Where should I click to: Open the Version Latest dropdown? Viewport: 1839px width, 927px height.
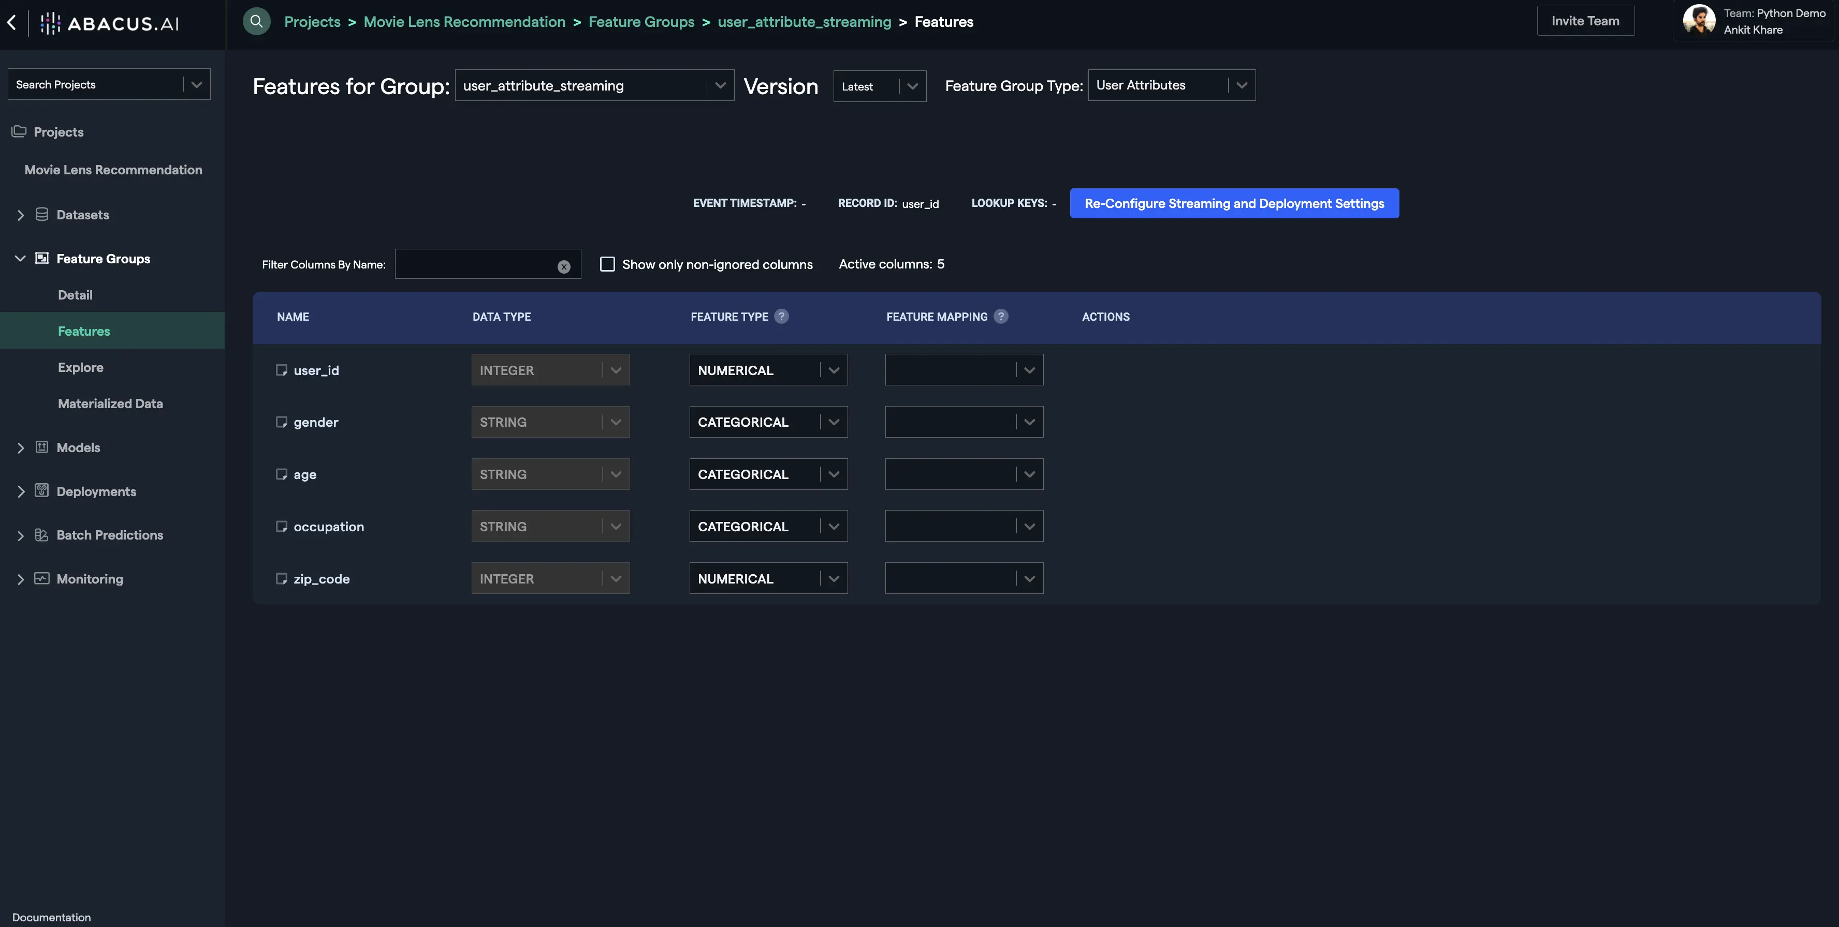(880, 86)
